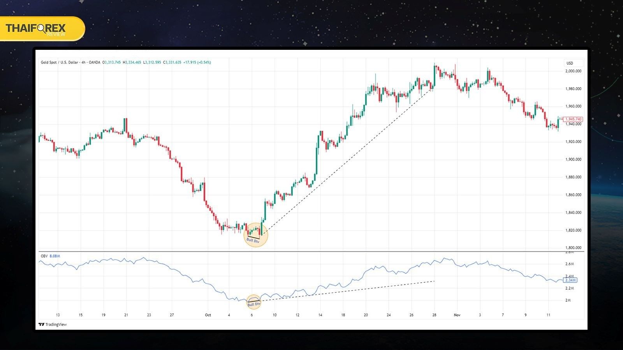Click the 1,880.000 price axis label
The height and width of the screenshot is (350, 623).
(573, 177)
